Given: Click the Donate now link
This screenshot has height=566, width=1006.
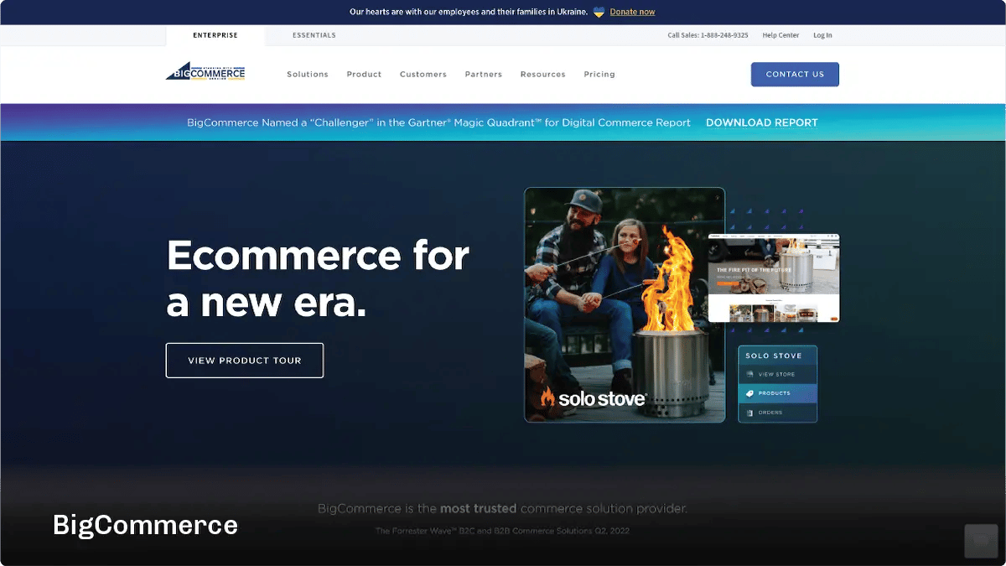Looking at the screenshot, I should 632,12.
